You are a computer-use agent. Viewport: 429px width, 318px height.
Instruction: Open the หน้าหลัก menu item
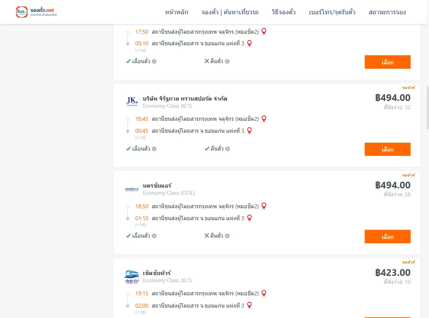tap(176, 12)
